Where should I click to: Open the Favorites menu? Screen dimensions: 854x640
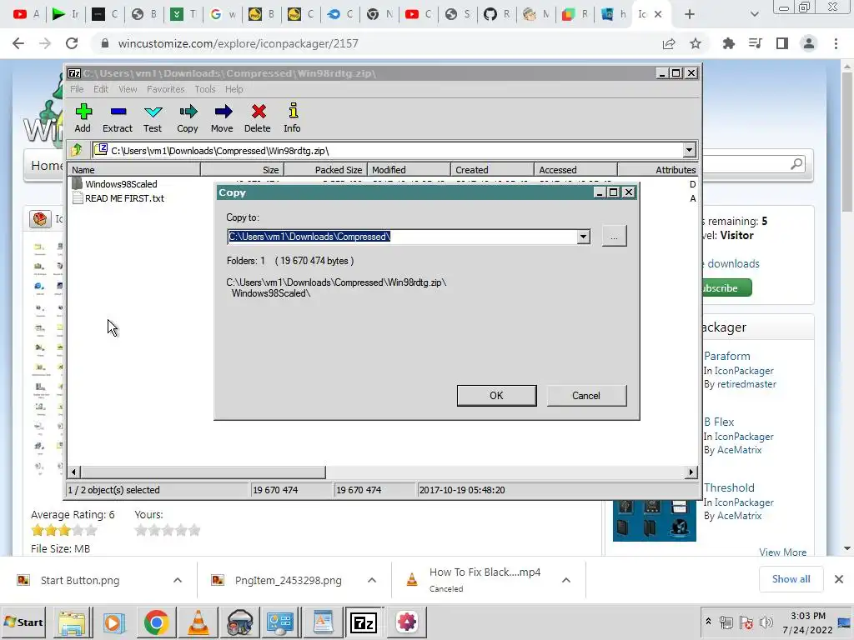tap(166, 89)
